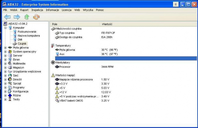Expand the Sieć tree node

pyautogui.click(x=5, y=75)
